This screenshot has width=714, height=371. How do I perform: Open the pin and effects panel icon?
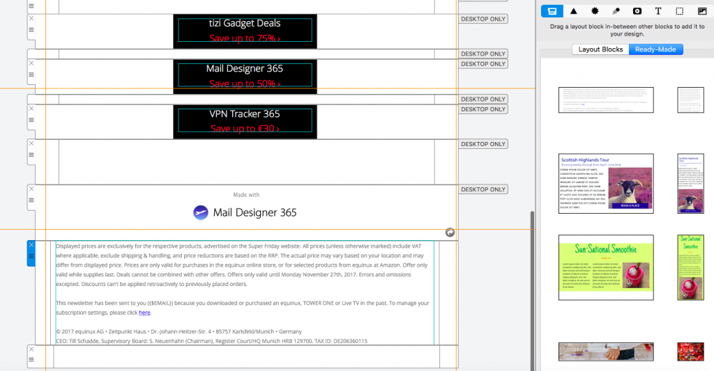(616, 11)
